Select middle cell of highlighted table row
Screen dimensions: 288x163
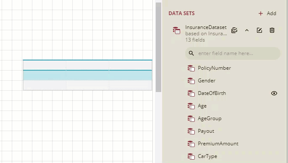(88, 75)
